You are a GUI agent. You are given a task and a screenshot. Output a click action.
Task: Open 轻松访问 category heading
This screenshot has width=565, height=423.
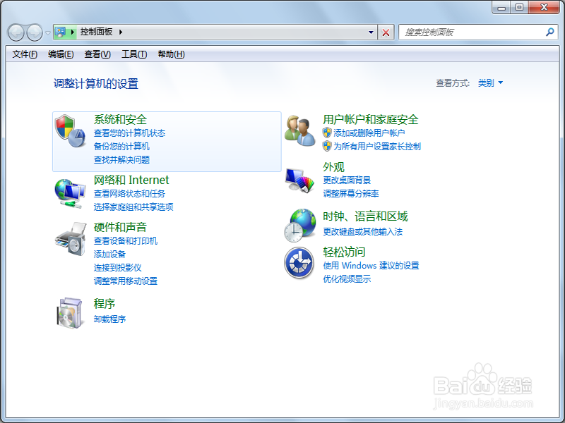pos(344,252)
